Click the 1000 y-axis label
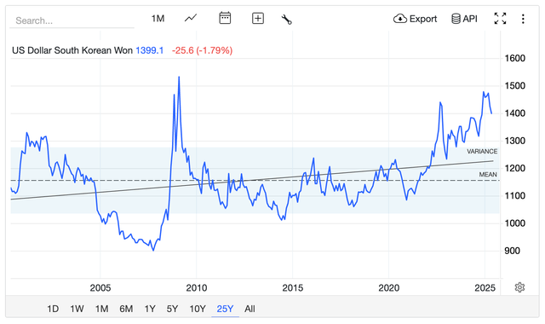545x324 pixels. pyautogui.click(x=514, y=223)
